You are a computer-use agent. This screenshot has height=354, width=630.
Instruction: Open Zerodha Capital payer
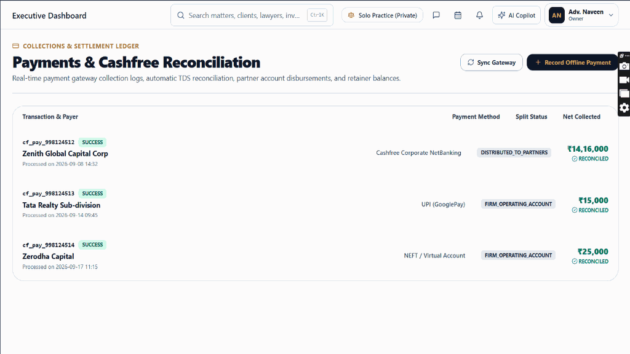click(x=48, y=256)
